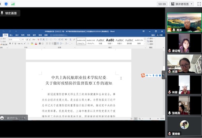The image size is (202, 138).
Task: Collapse the chat box with left chevron
Action: coord(25,118)
